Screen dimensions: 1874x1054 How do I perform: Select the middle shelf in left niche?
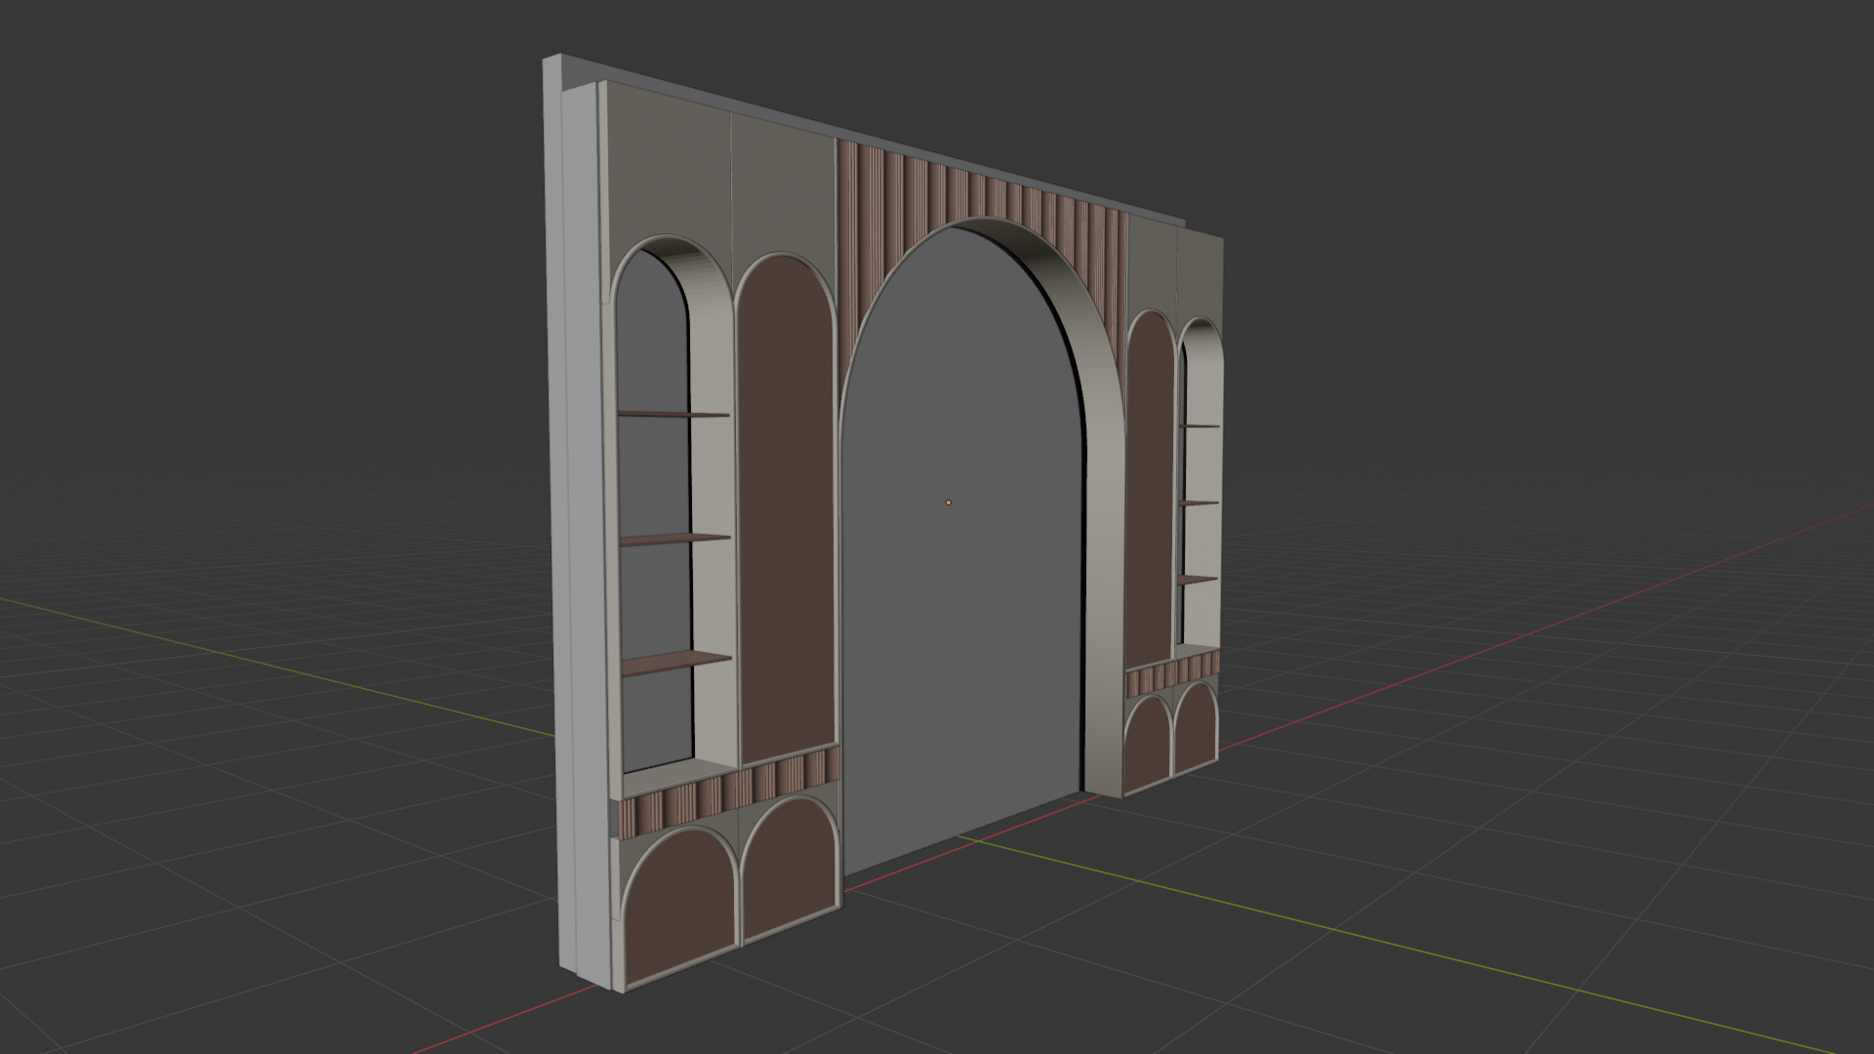tap(675, 539)
